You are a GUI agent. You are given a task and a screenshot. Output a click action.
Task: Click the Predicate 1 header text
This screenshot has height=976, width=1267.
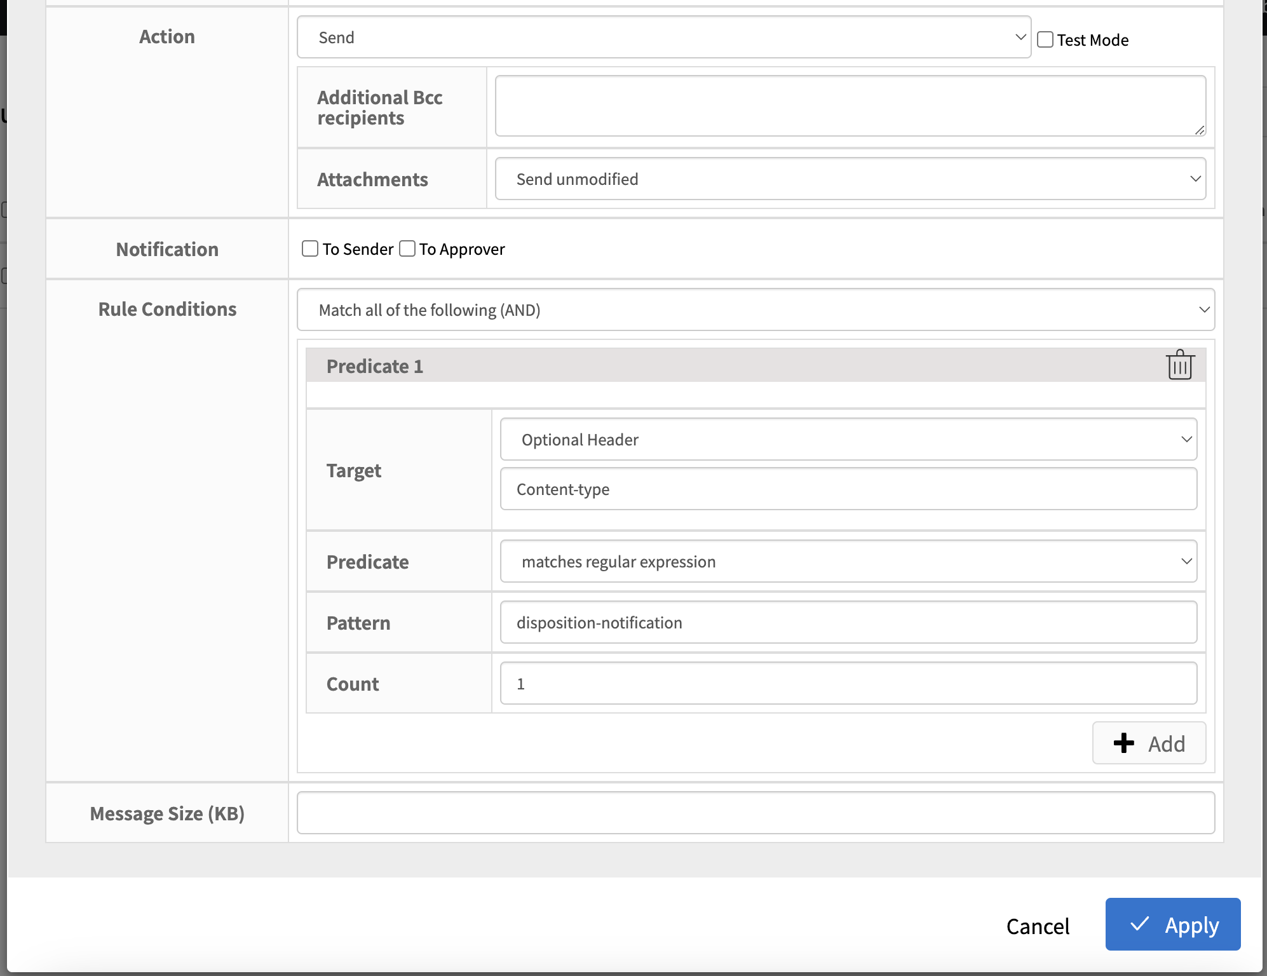(375, 366)
